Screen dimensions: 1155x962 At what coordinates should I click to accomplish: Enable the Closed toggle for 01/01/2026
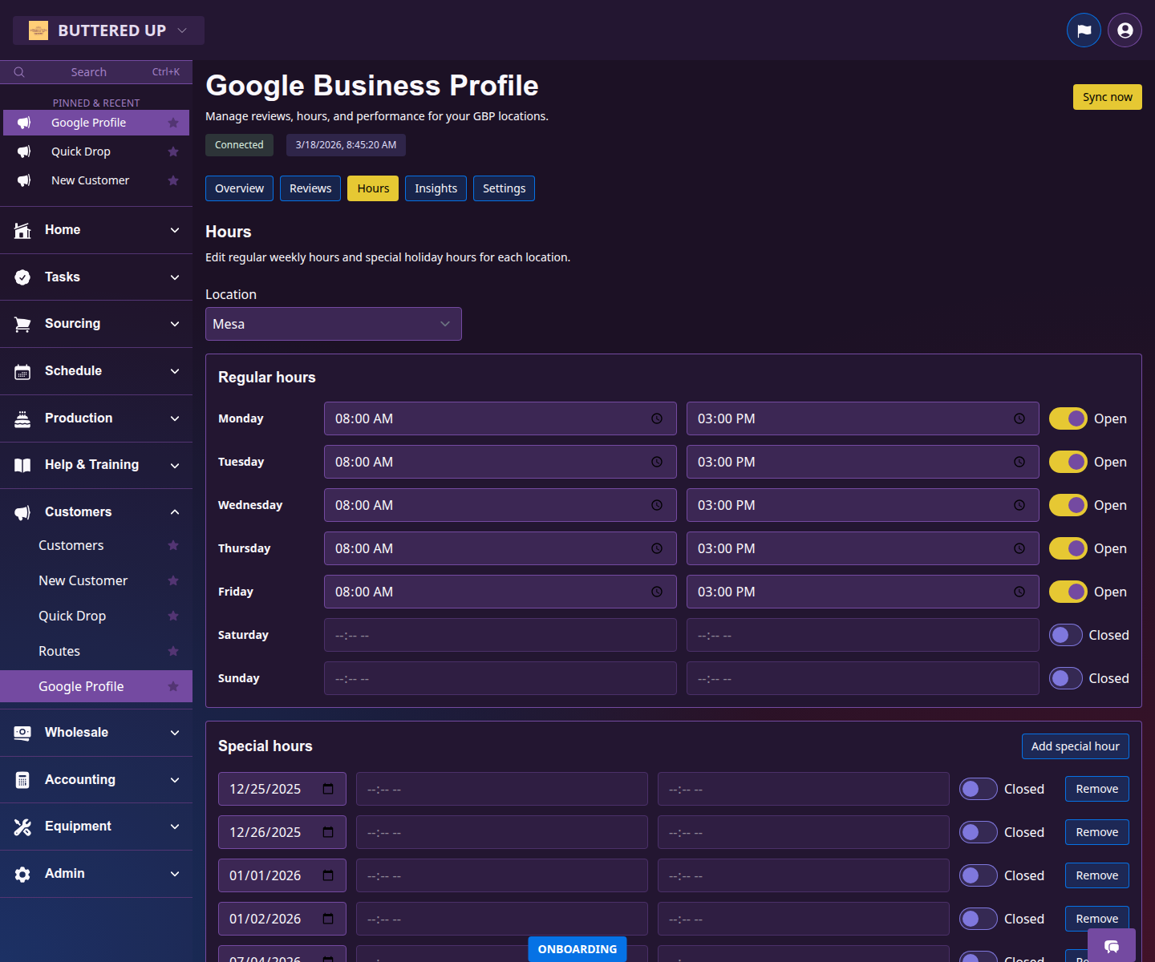click(978, 875)
